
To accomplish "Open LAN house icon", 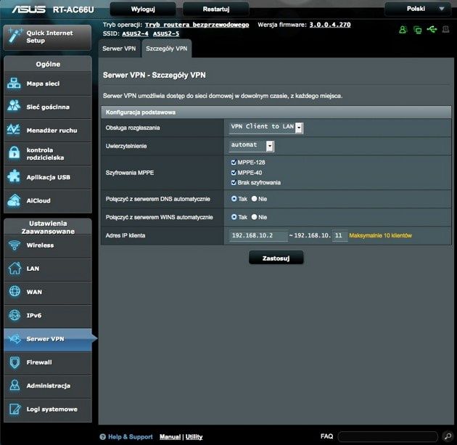I will [15, 269].
